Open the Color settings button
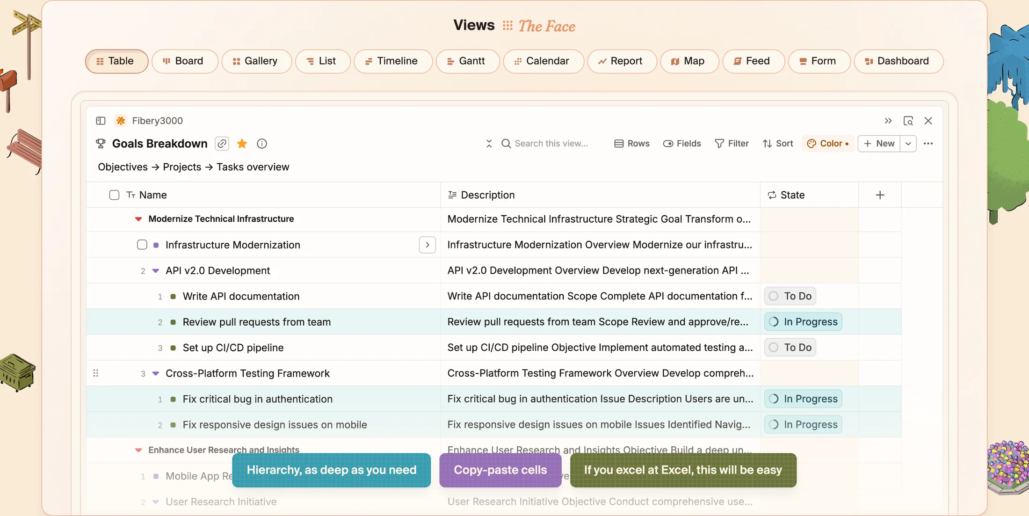The image size is (1029, 516). pyautogui.click(x=828, y=144)
